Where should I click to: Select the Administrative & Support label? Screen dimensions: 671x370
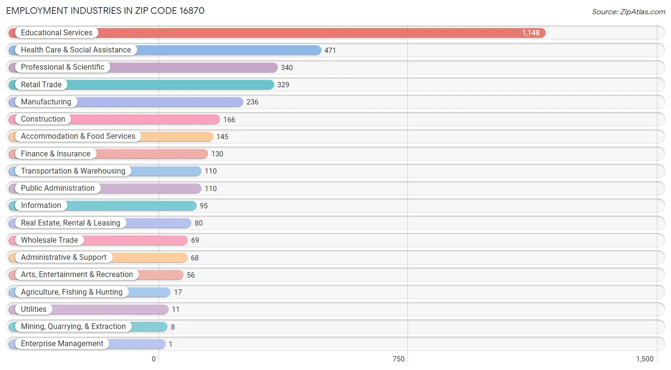pos(63,257)
